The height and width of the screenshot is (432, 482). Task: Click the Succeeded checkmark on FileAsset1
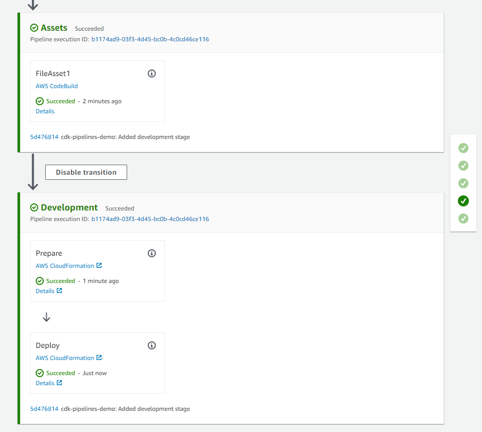pos(39,101)
